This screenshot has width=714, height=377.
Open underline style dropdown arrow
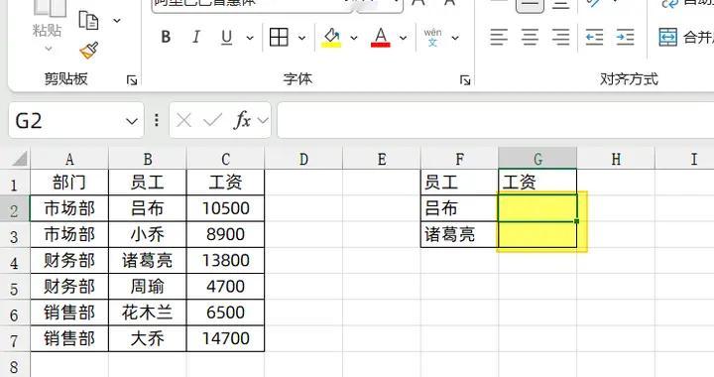(x=250, y=38)
